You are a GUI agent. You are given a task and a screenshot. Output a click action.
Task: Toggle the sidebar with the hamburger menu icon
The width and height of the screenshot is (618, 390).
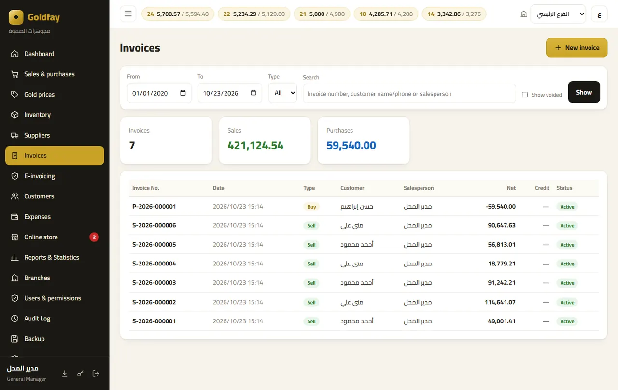click(128, 14)
